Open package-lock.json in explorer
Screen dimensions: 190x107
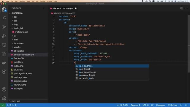click(23, 73)
